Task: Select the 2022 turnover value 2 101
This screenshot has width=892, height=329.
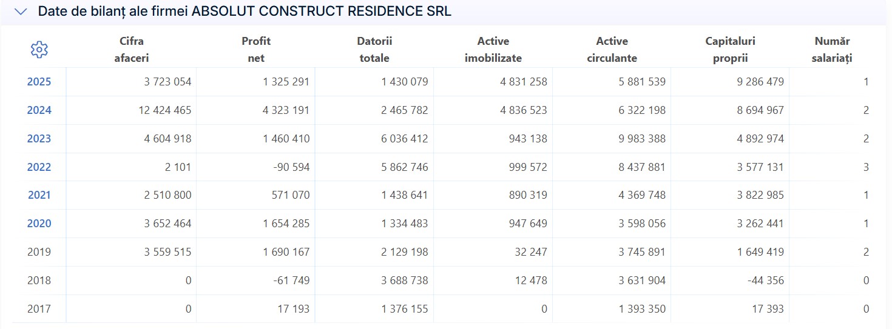Action: [x=178, y=167]
